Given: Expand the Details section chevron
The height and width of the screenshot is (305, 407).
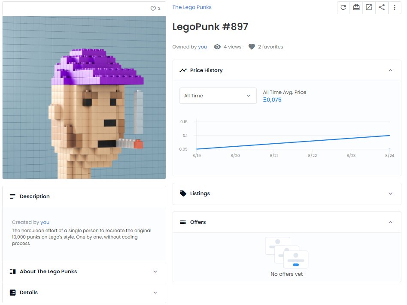Looking at the screenshot, I should pos(155,293).
